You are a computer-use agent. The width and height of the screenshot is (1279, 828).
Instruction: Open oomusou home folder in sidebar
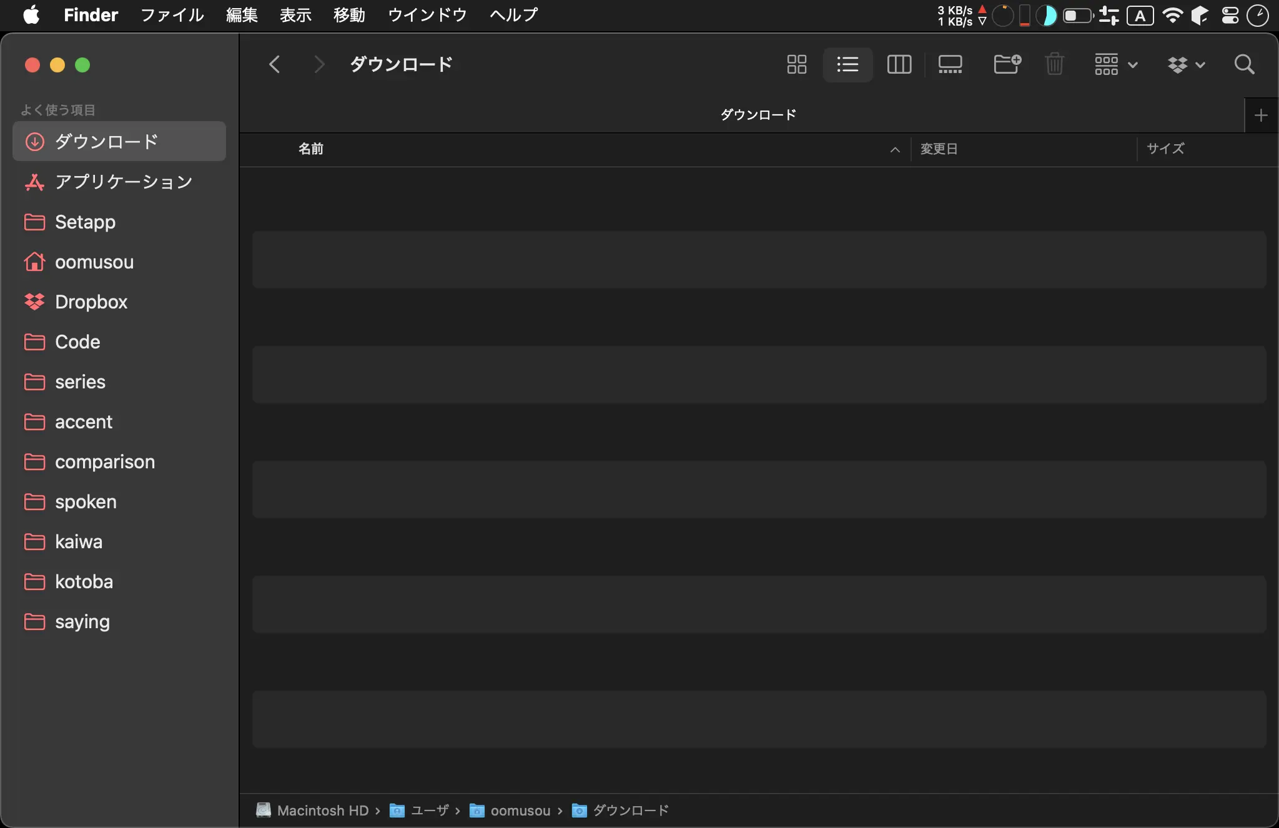pyautogui.click(x=119, y=262)
